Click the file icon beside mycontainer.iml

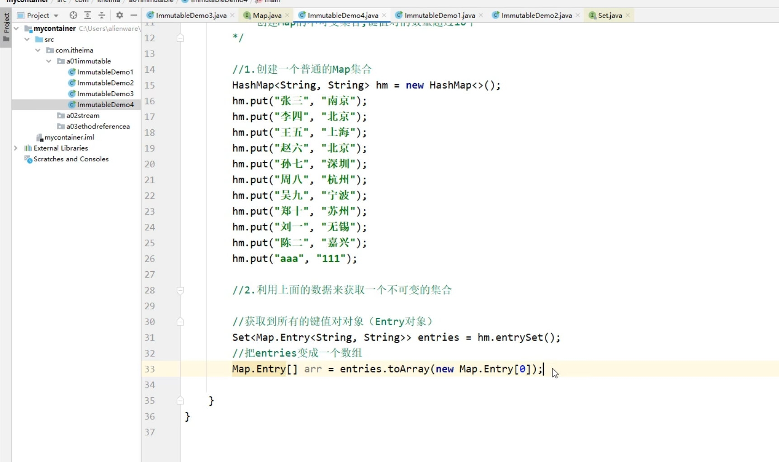coord(39,137)
